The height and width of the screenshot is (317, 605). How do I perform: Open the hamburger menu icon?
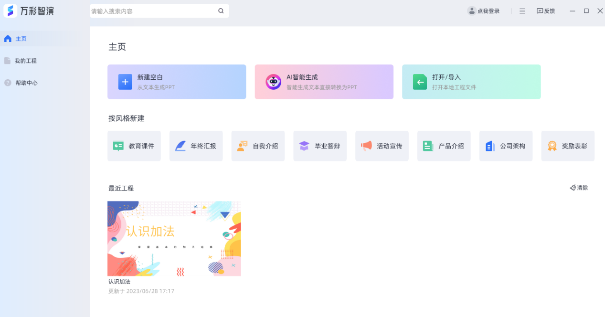pos(522,11)
